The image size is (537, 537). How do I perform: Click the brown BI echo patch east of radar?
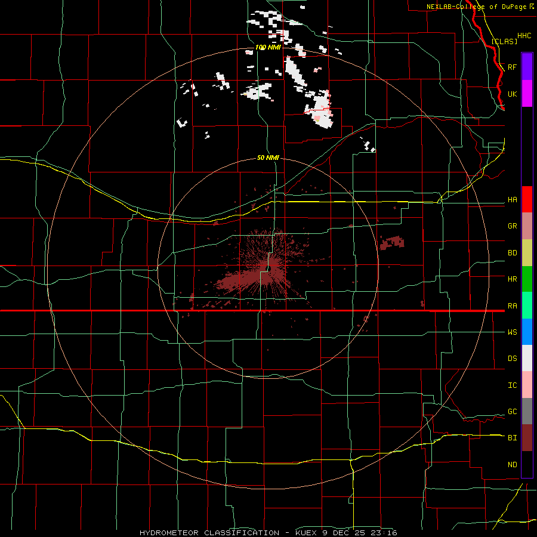coord(392,242)
